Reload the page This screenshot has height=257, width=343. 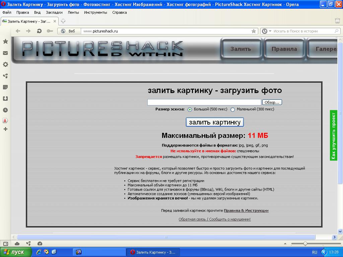[39, 31]
